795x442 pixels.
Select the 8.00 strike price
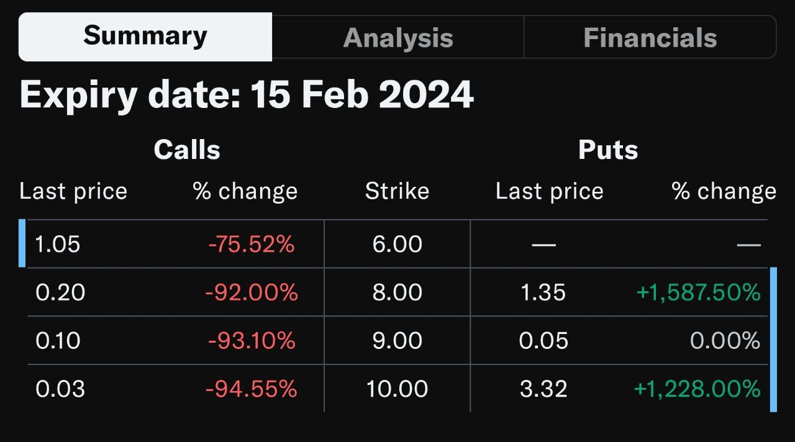pos(397,292)
